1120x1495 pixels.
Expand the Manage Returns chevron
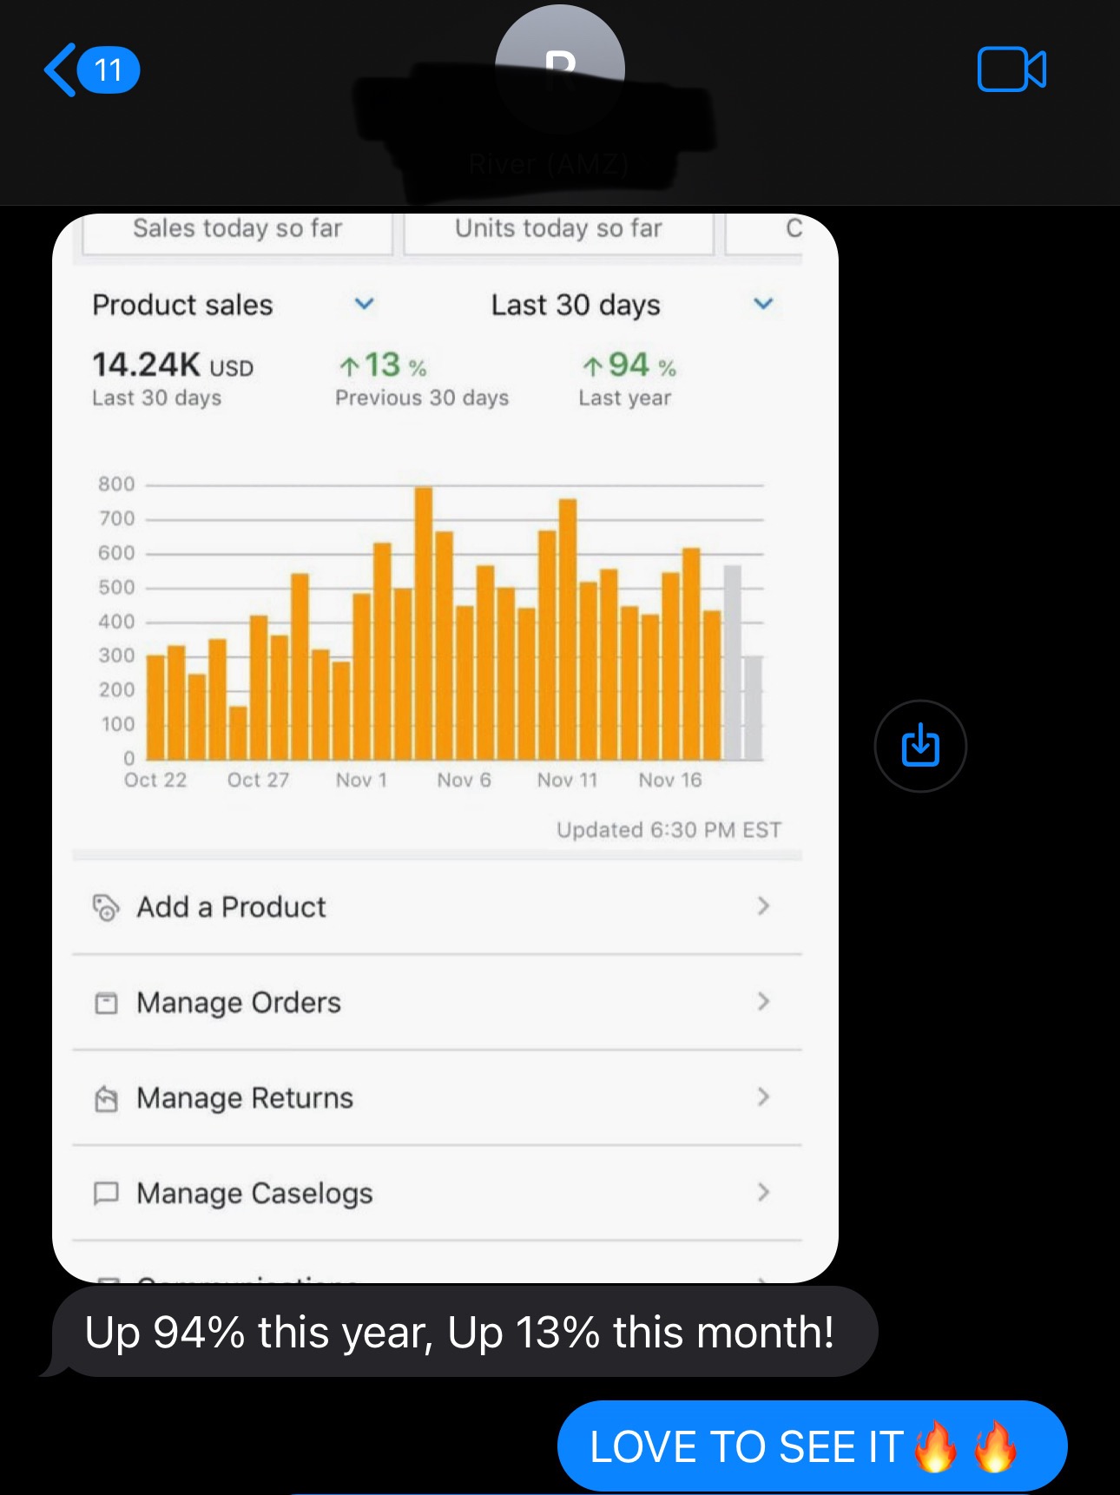tap(763, 1097)
